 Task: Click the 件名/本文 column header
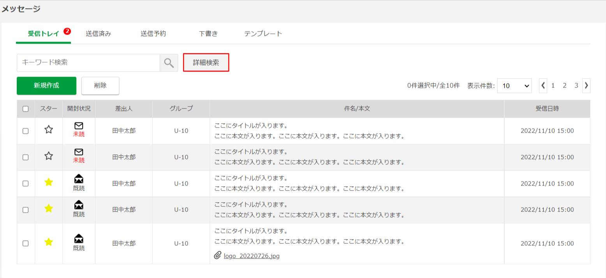[x=357, y=109]
